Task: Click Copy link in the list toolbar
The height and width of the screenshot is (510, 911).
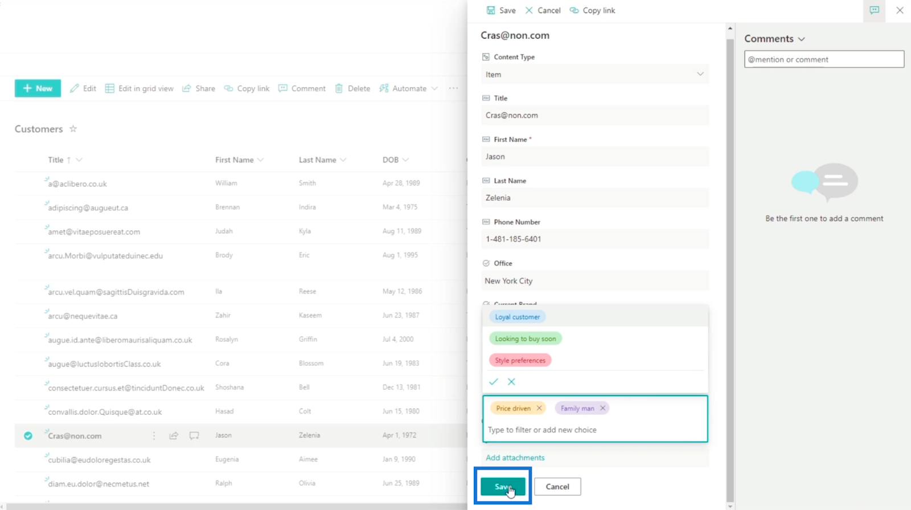Action: click(247, 88)
